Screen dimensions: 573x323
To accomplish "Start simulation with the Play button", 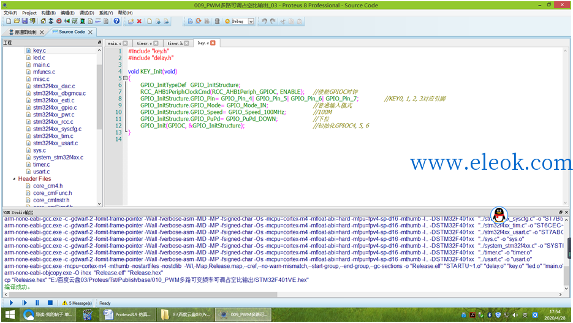I will click(x=11, y=303).
